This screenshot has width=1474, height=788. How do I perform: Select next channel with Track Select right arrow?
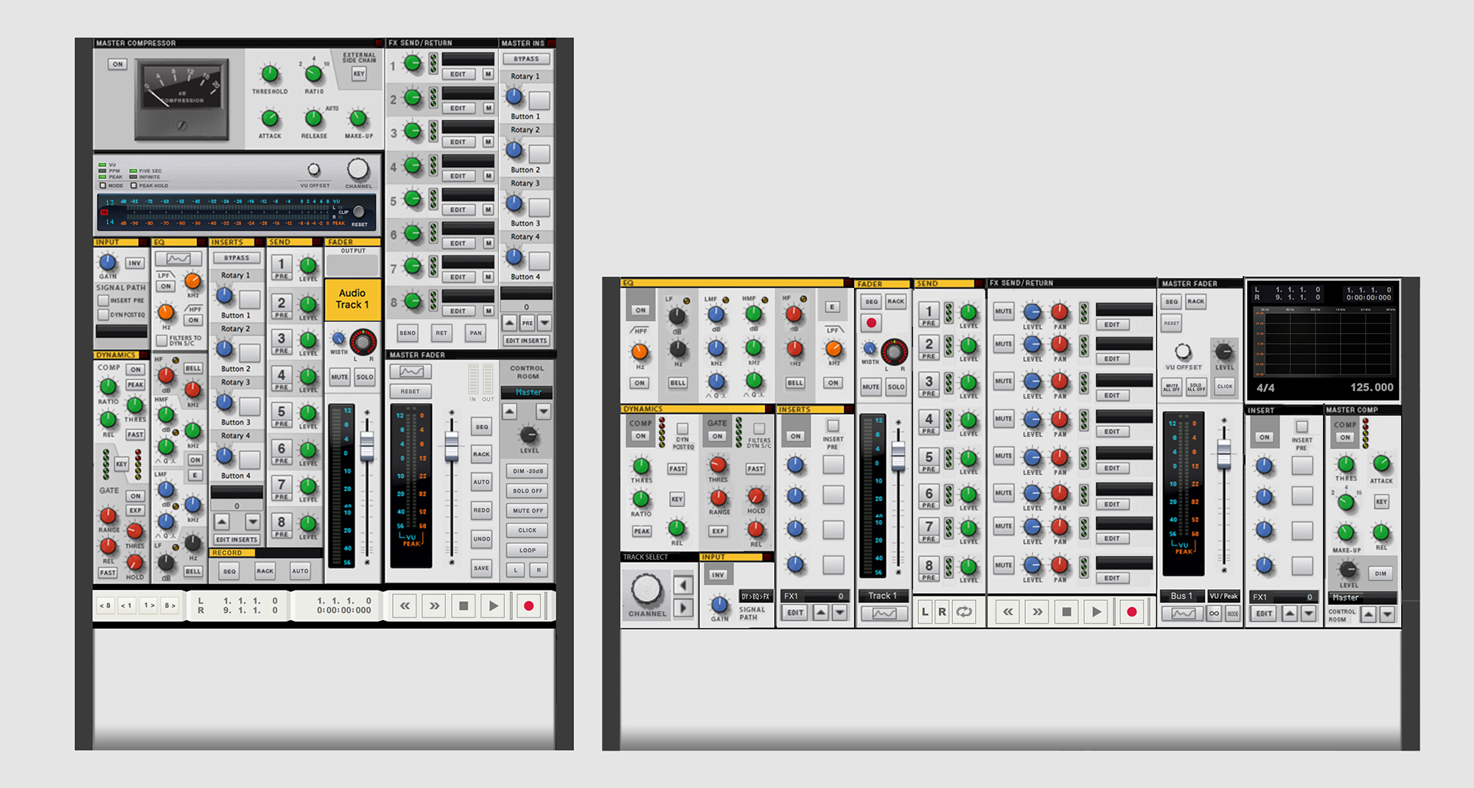(683, 608)
